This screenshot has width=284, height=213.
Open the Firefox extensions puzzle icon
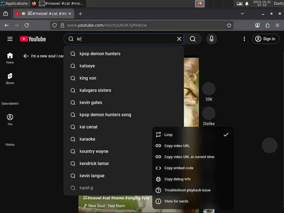[x=267, y=25]
